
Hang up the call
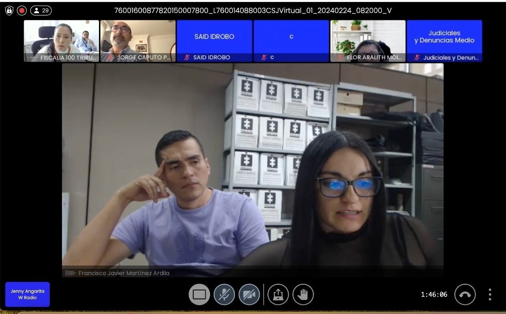point(465,295)
